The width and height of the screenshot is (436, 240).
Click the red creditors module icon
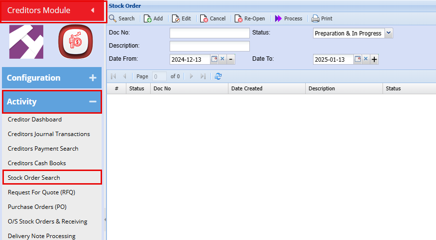(75, 42)
